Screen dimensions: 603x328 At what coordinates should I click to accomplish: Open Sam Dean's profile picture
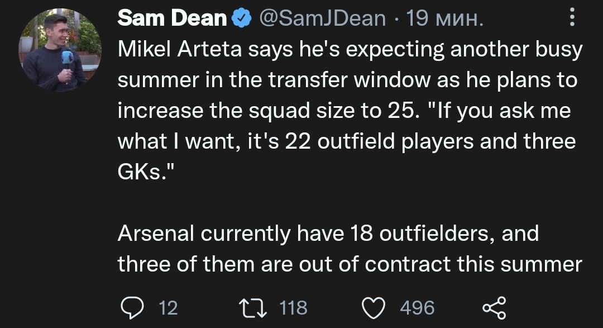point(60,50)
